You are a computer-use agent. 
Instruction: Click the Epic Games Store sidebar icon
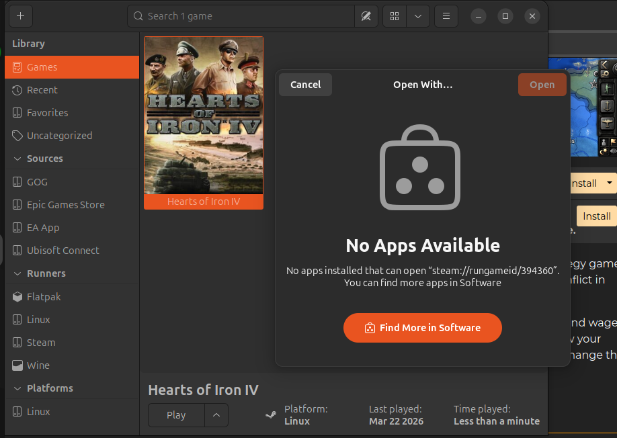tap(17, 205)
